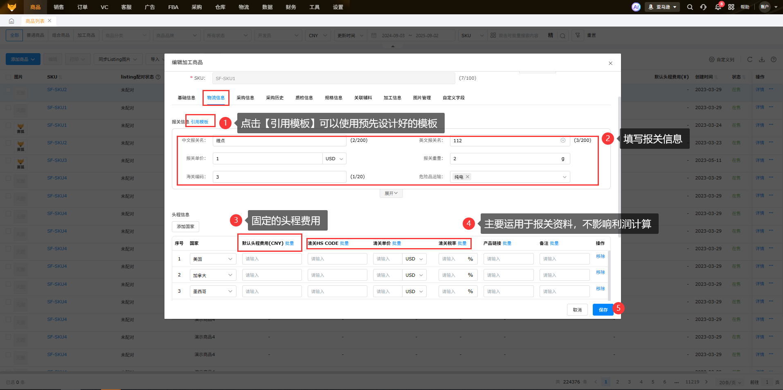
Task: Open the customer support headset icon
Action: pyautogui.click(x=703, y=7)
